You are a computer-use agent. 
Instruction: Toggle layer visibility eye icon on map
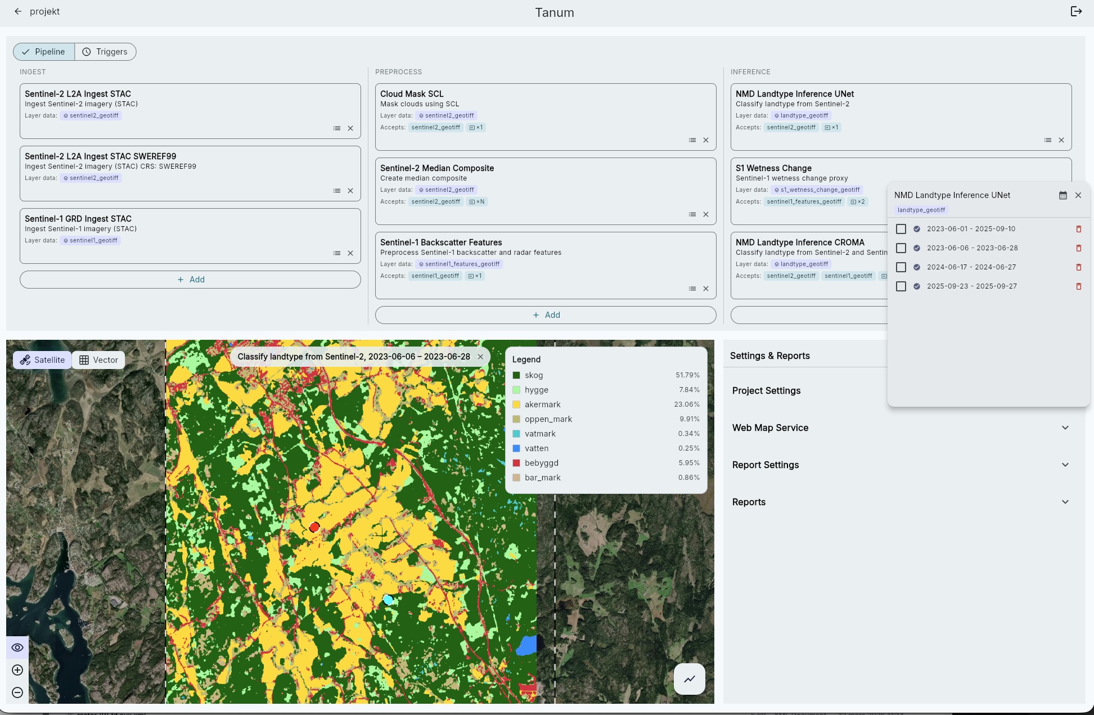pyautogui.click(x=17, y=647)
